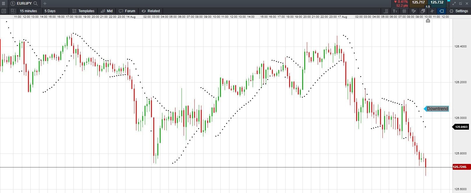
Task: Open the Templates menu
Action: tap(83, 11)
